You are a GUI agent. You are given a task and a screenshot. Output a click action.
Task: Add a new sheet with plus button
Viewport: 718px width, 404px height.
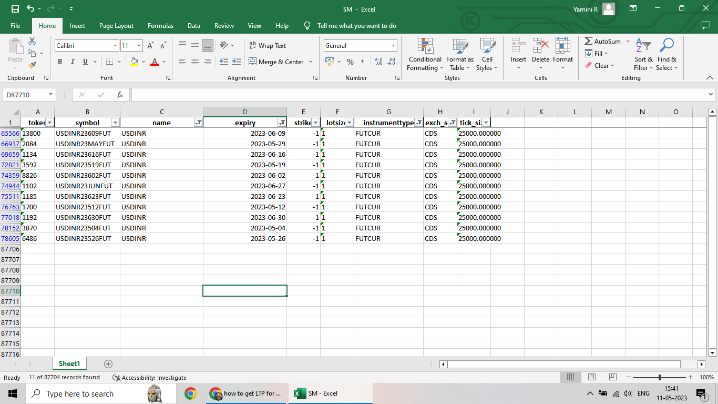108,363
